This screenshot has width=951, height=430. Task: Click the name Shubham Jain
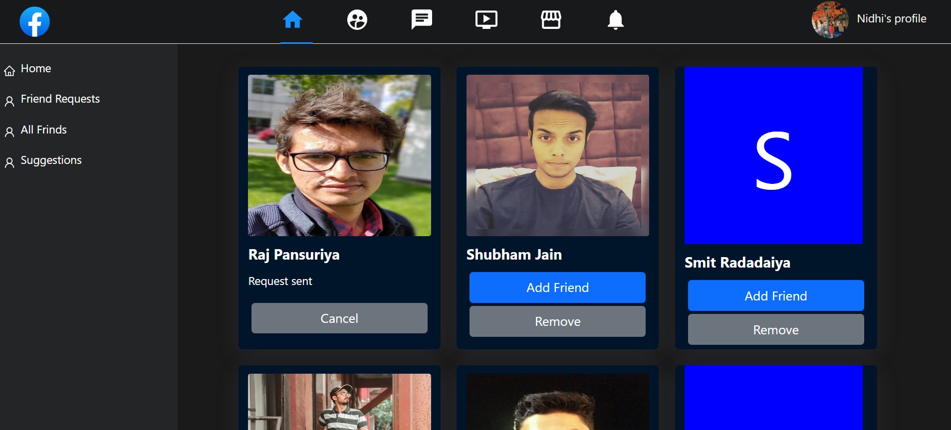click(x=514, y=255)
